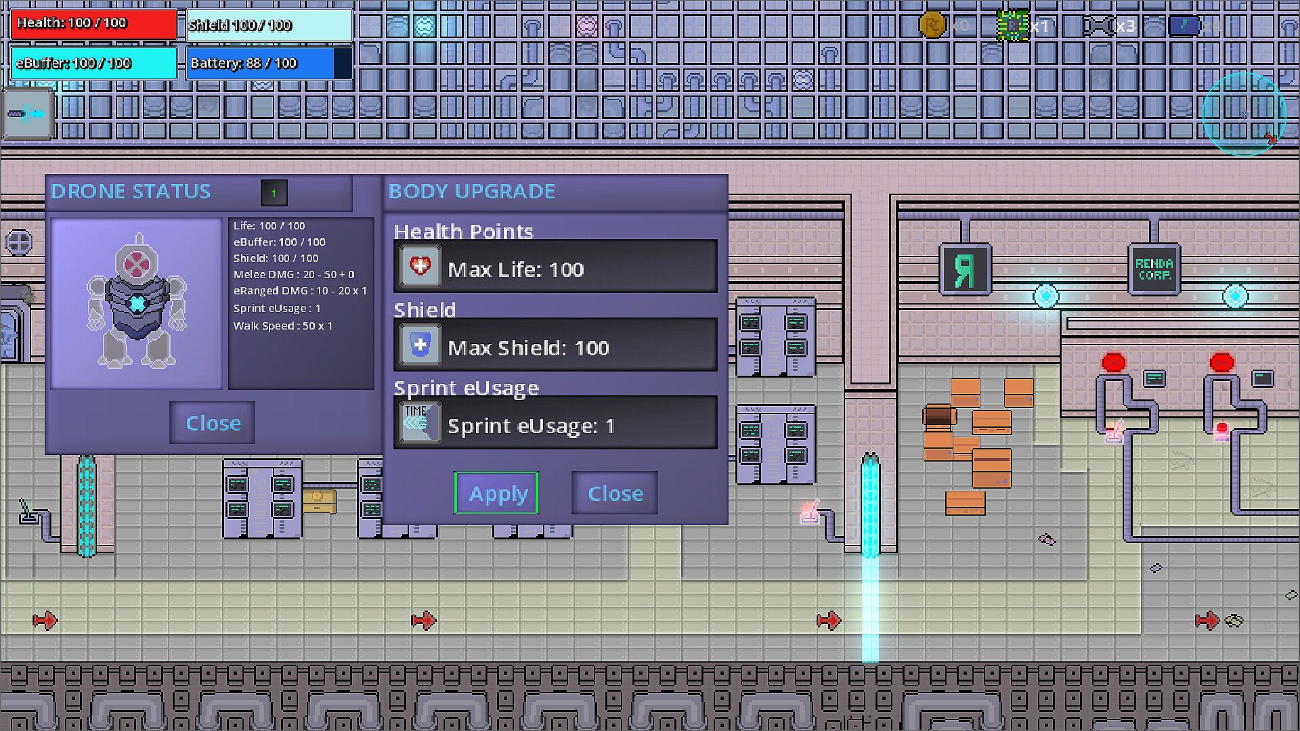Click the circular radar minimap
This screenshot has width=1300, height=731.
1244,113
